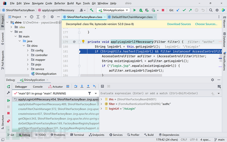Expand the .idea folder
Image resolution: width=227 pixels, height=142 pixels.
11,27
